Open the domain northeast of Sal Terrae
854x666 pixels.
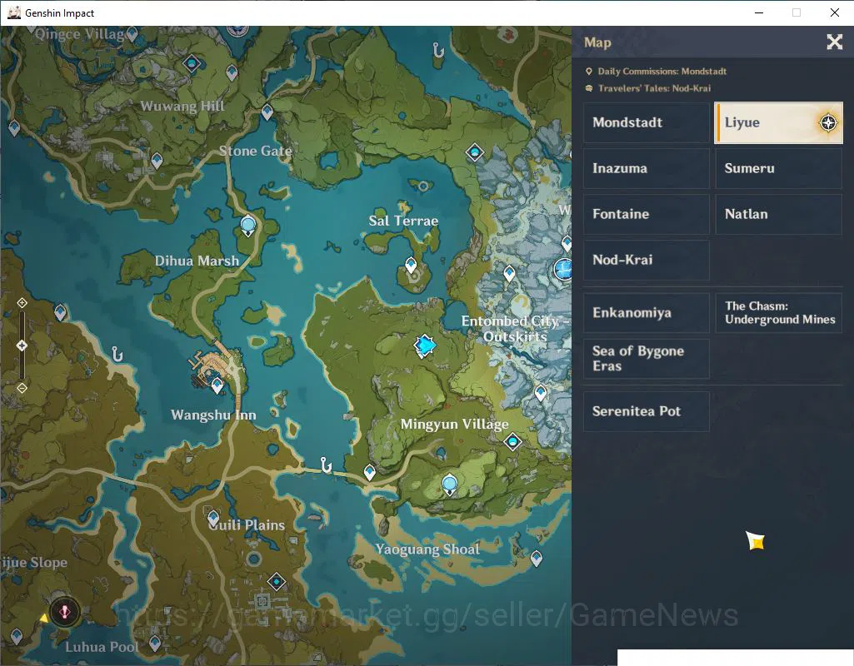pos(475,152)
